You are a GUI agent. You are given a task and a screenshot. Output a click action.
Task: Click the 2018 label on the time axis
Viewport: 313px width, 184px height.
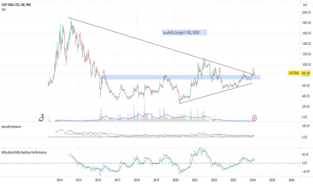tap(137, 180)
